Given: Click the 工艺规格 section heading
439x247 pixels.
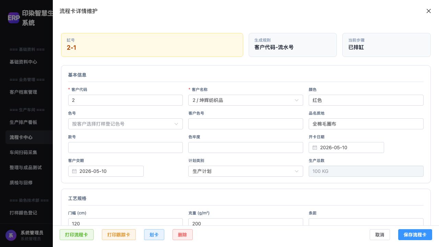Looking at the screenshot, I should (77, 198).
